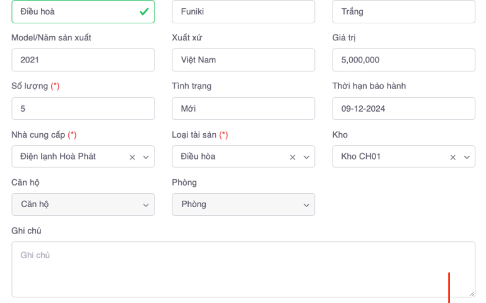
Task: Click the Xuất xứ field containing Việt Nam
Action: 243,60
